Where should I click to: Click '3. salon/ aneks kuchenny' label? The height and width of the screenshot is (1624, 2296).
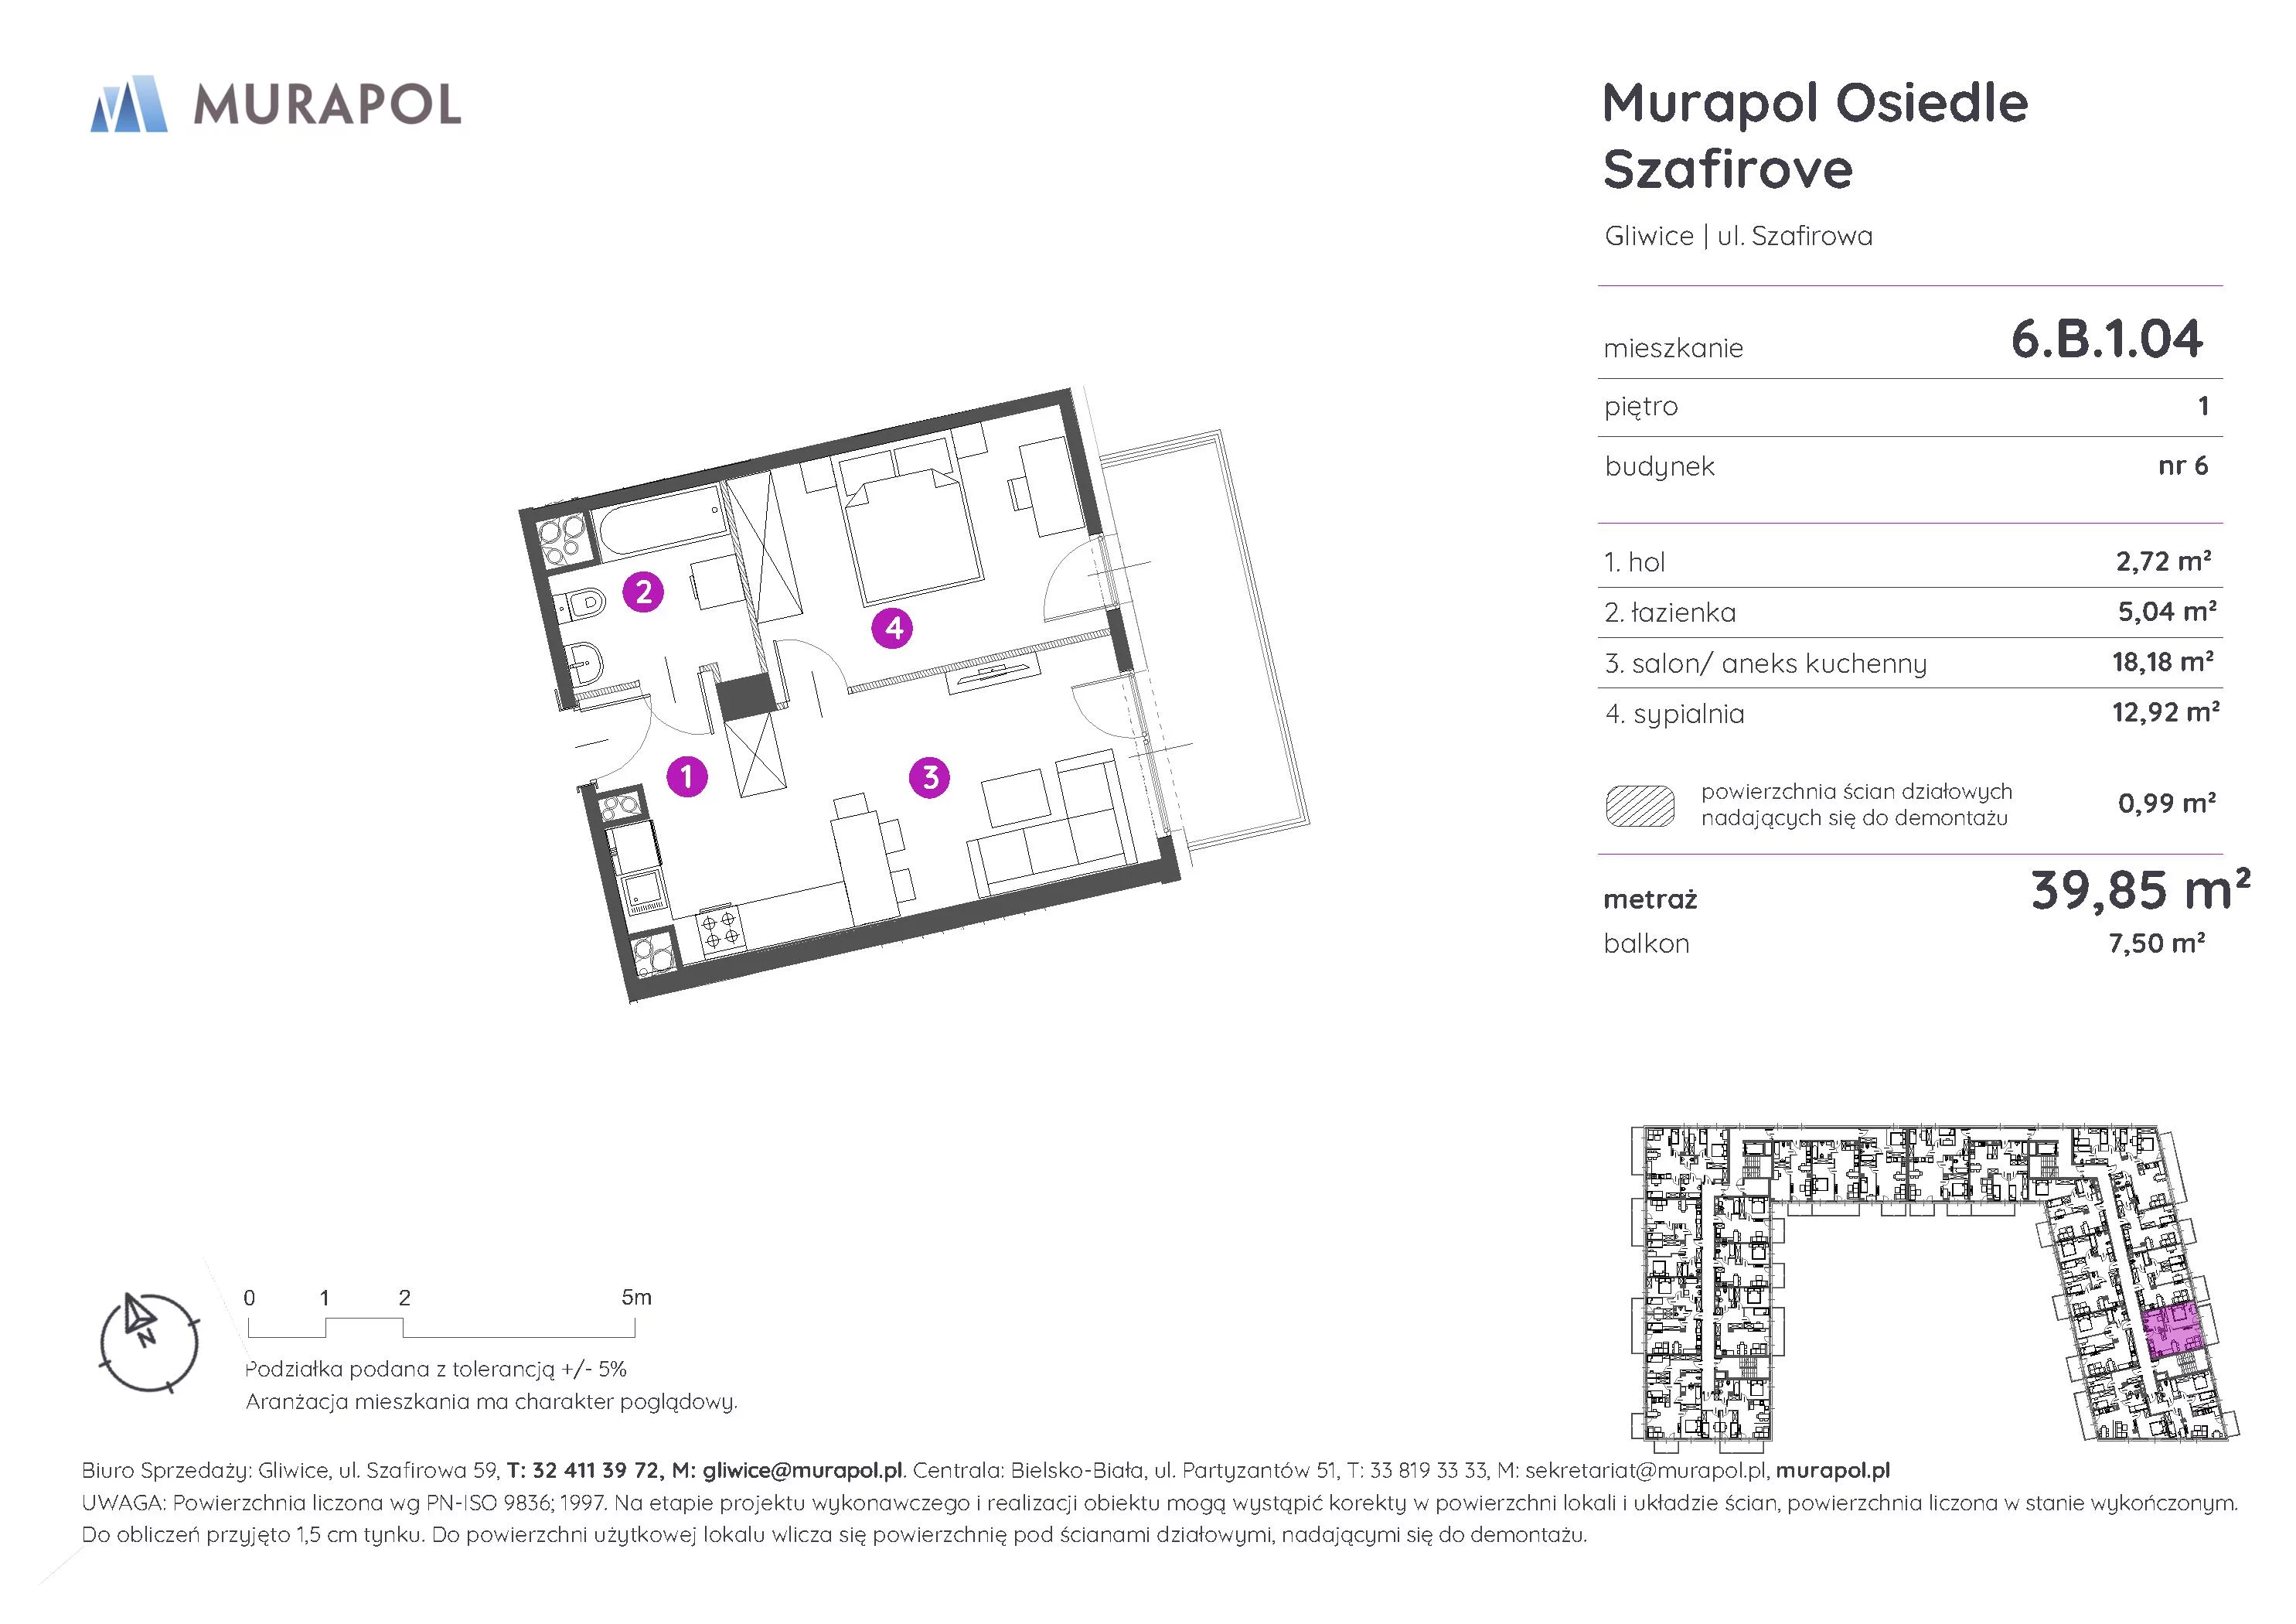1765,664
